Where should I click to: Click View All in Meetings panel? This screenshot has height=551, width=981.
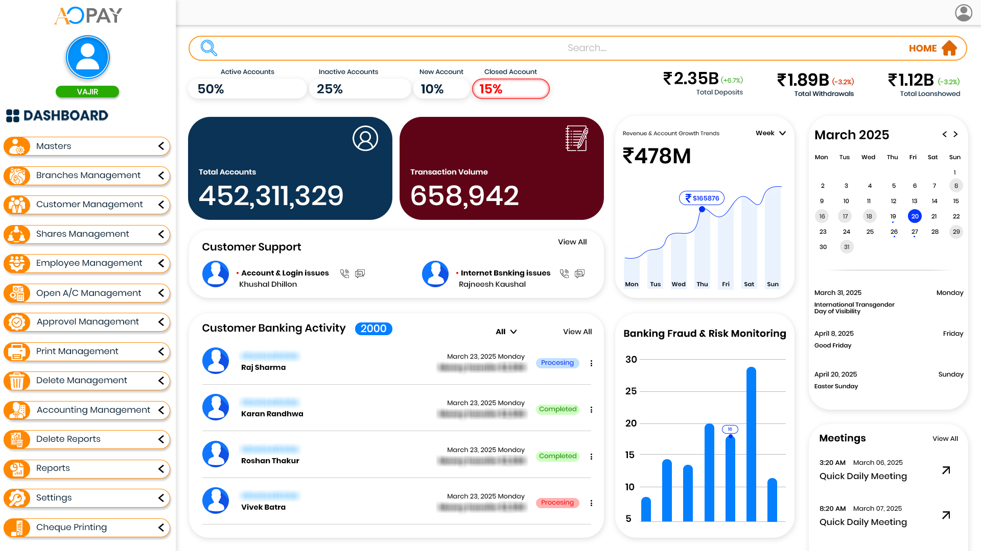click(x=945, y=438)
